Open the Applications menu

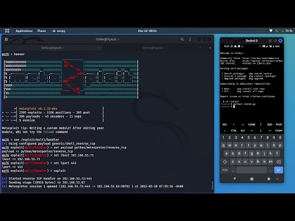click(x=24, y=31)
